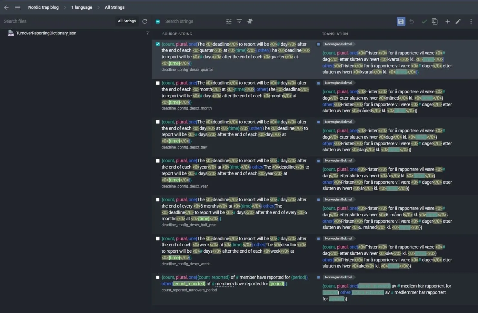This screenshot has height=313, width=478.
Task: Open the strings filter icon
Action: (239, 21)
